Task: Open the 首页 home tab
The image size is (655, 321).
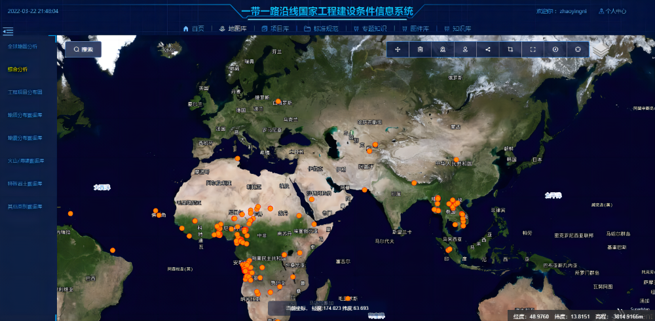Action: 193,29
